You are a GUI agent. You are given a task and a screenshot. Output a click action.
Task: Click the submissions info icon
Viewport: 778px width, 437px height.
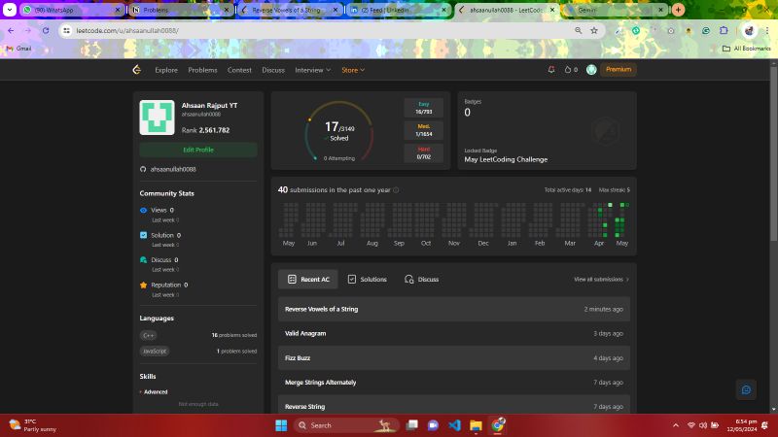coord(396,190)
